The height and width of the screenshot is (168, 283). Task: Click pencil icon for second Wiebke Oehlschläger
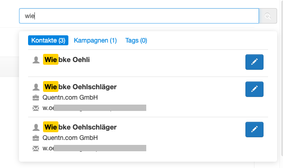tap(254, 89)
